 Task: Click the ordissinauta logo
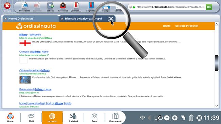pos(36,26)
